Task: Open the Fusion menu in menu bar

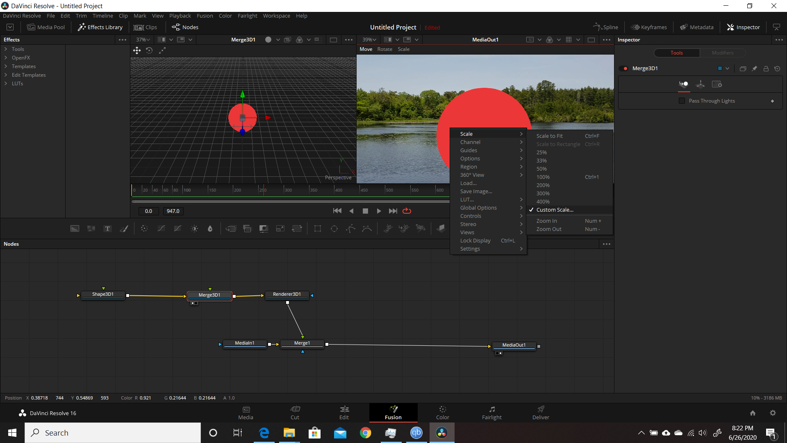Action: point(205,16)
